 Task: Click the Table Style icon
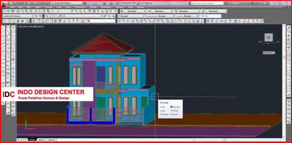pyautogui.click(x=176, y=11)
